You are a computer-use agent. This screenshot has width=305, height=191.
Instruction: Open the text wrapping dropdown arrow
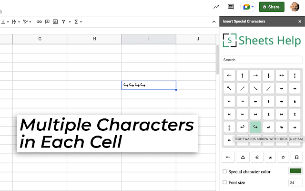pos(19,22)
